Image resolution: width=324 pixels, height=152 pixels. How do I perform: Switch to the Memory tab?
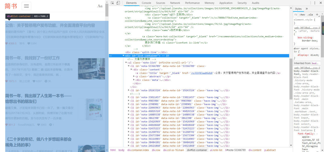210,3
